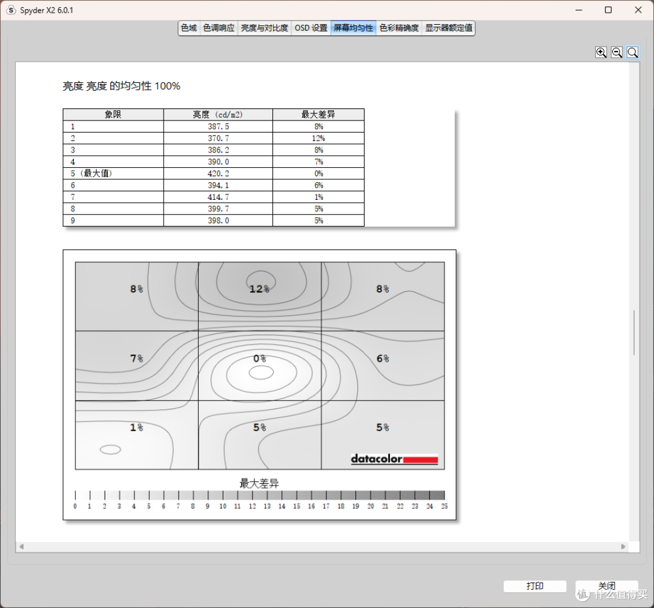
Task: Click the 12% label on the uniformity map
Action: [x=259, y=289]
